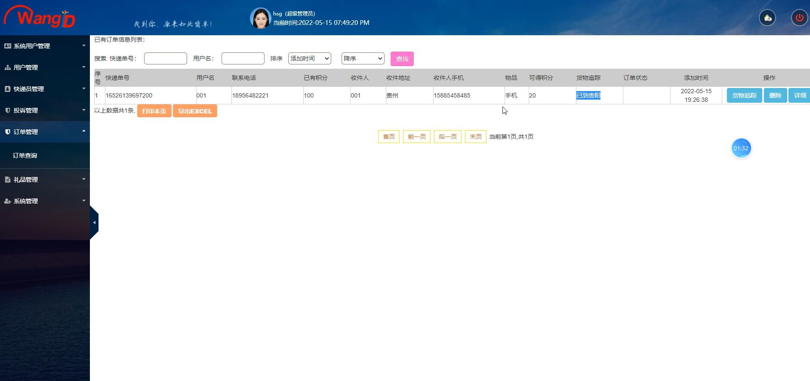The image size is (810, 381).
Task: Expand the 系统管理 menu arrow
Action: pyautogui.click(x=84, y=201)
